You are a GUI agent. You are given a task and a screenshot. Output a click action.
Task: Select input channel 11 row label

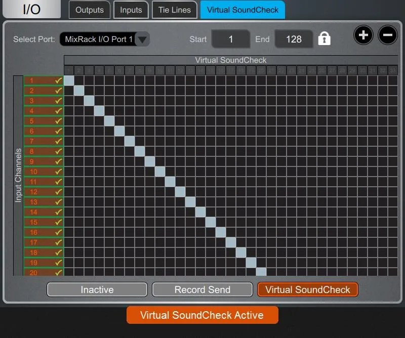(x=44, y=182)
